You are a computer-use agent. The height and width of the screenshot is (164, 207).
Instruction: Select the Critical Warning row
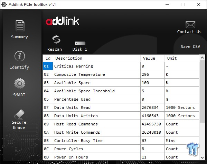[x=121, y=66]
